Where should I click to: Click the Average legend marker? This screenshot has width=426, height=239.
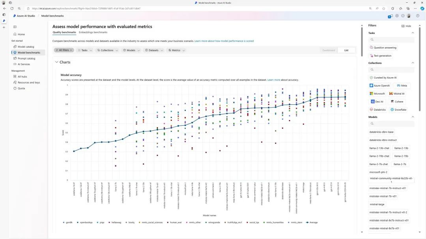click(x=307, y=222)
